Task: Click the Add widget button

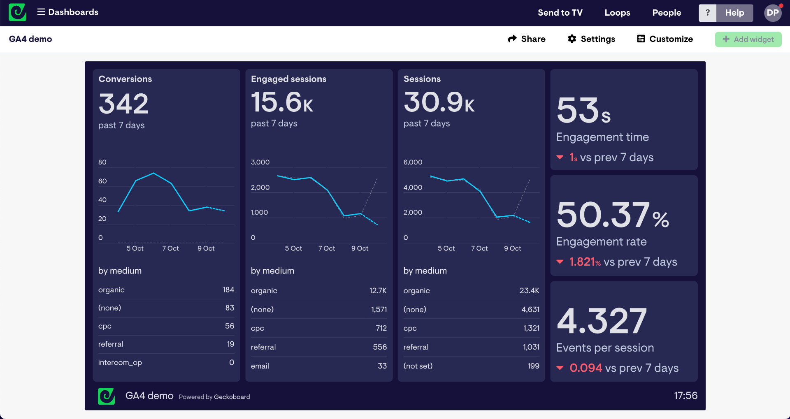Action: pyautogui.click(x=748, y=39)
